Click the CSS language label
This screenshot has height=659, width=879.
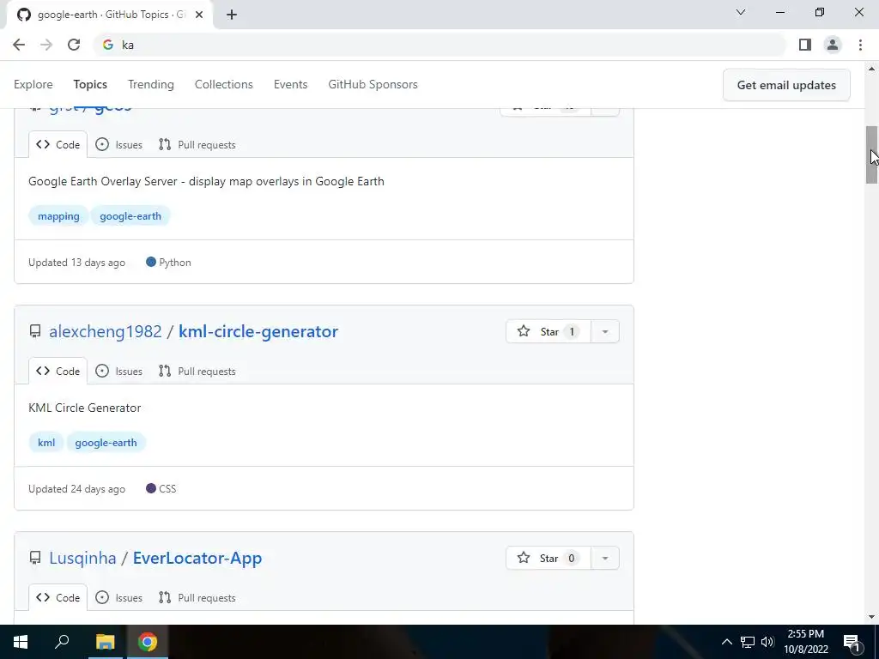point(161,488)
